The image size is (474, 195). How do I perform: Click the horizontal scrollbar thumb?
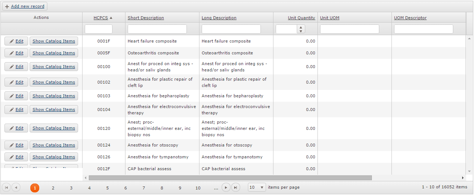230,178
